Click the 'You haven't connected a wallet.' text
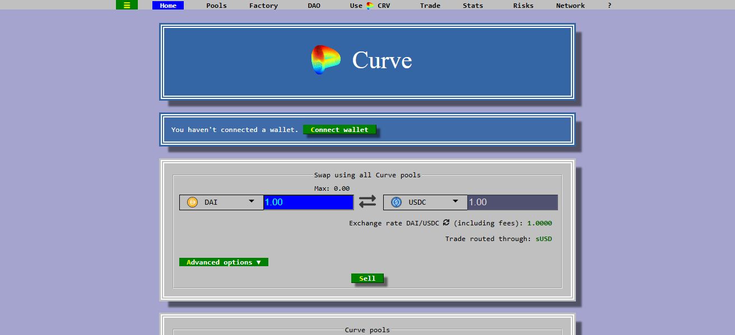The image size is (735, 335). pos(235,130)
